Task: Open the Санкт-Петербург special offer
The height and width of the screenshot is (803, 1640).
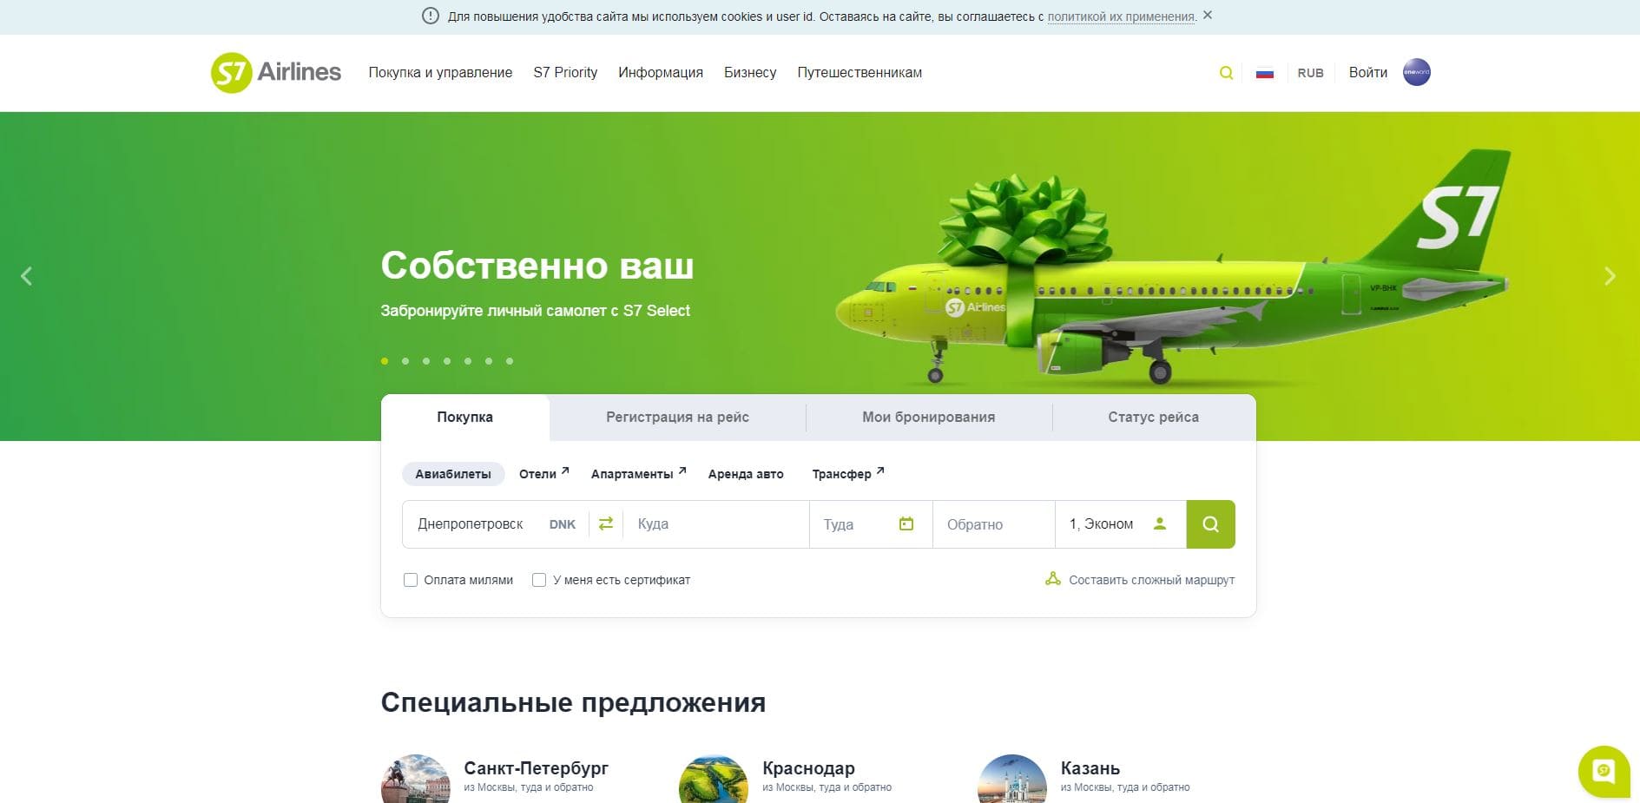Action: pyautogui.click(x=536, y=768)
